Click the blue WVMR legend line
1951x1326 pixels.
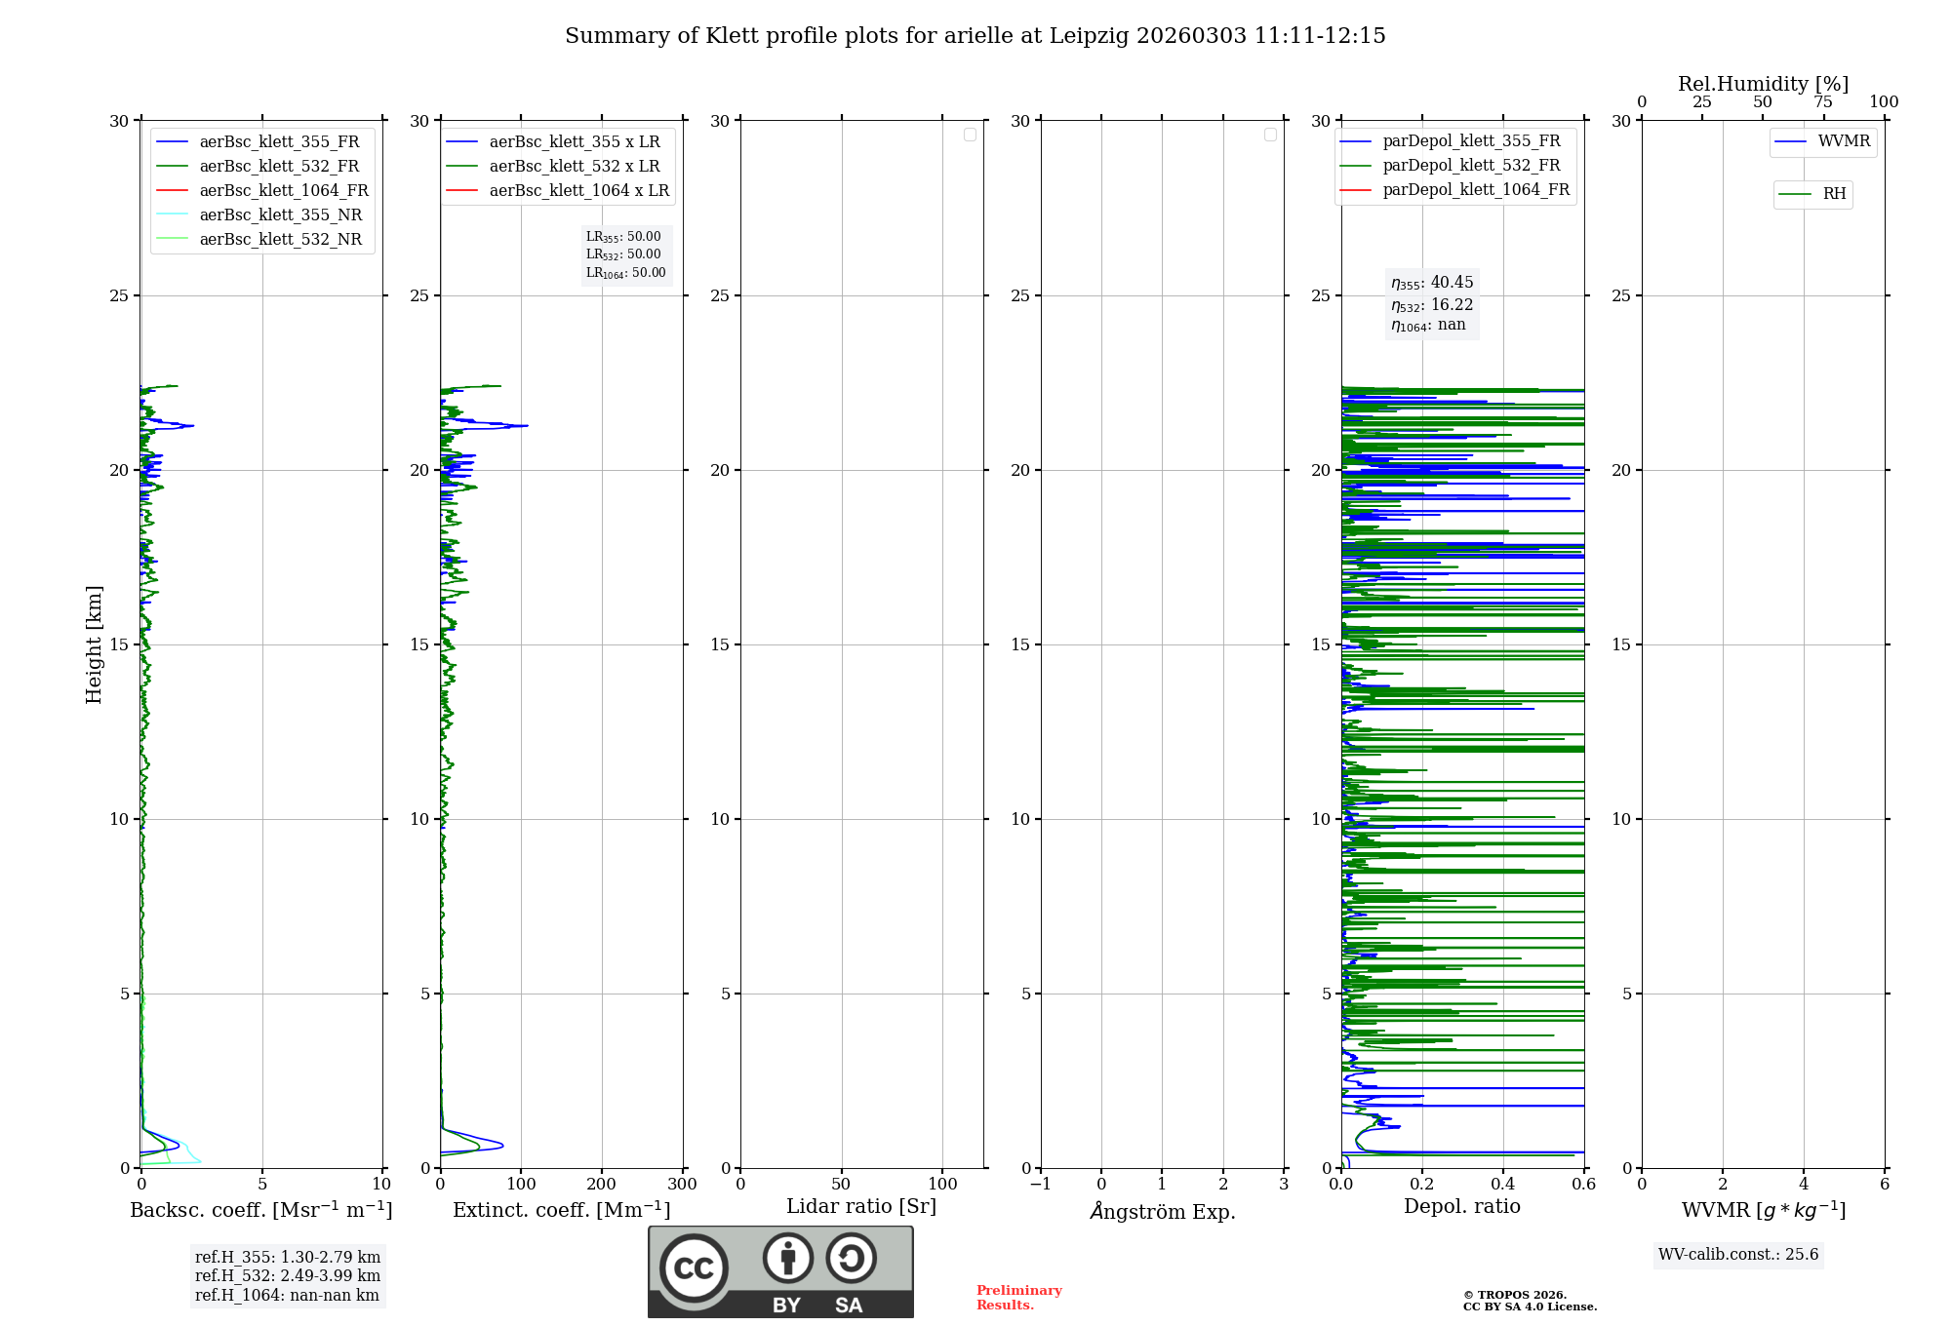(1790, 142)
